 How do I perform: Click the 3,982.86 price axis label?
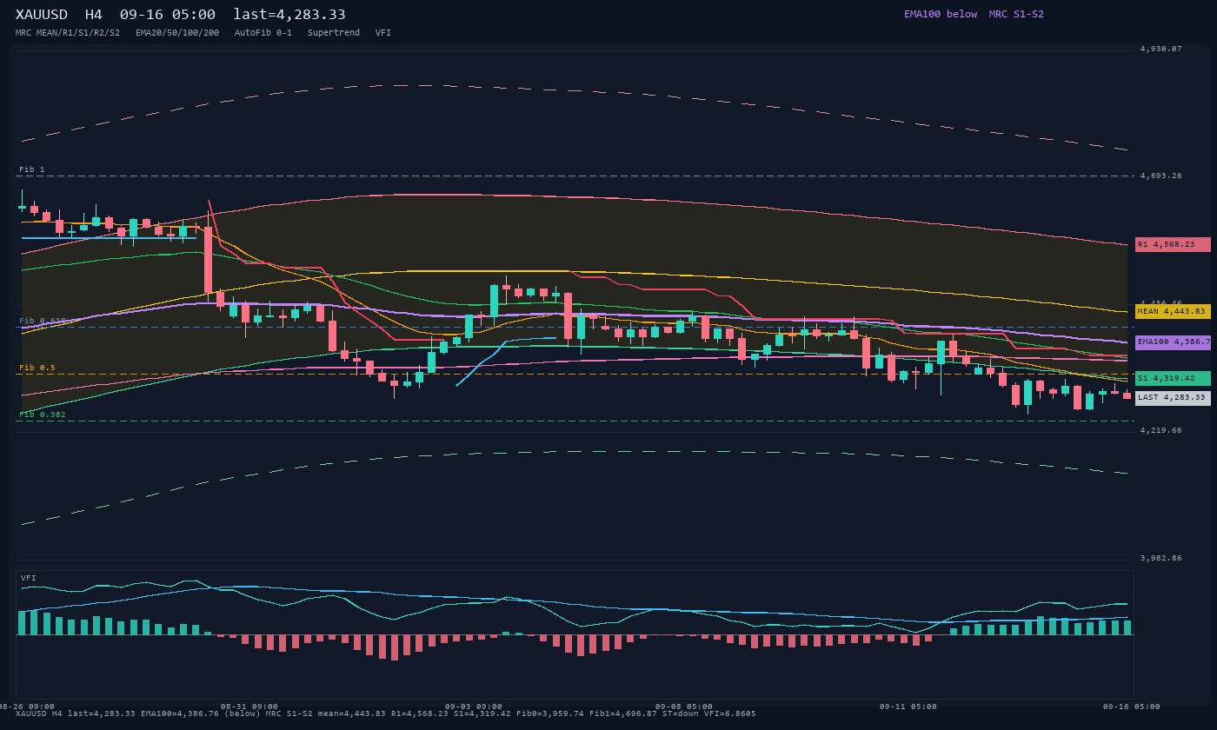pos(1161,559)
